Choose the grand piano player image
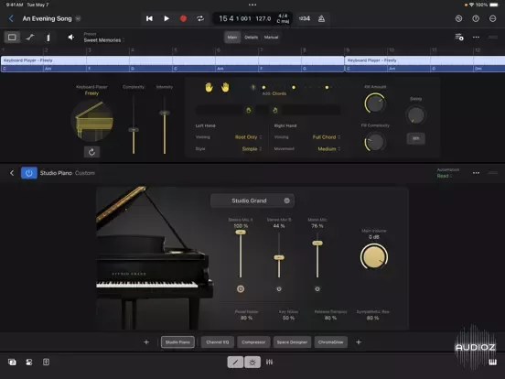 coord(92,121)
